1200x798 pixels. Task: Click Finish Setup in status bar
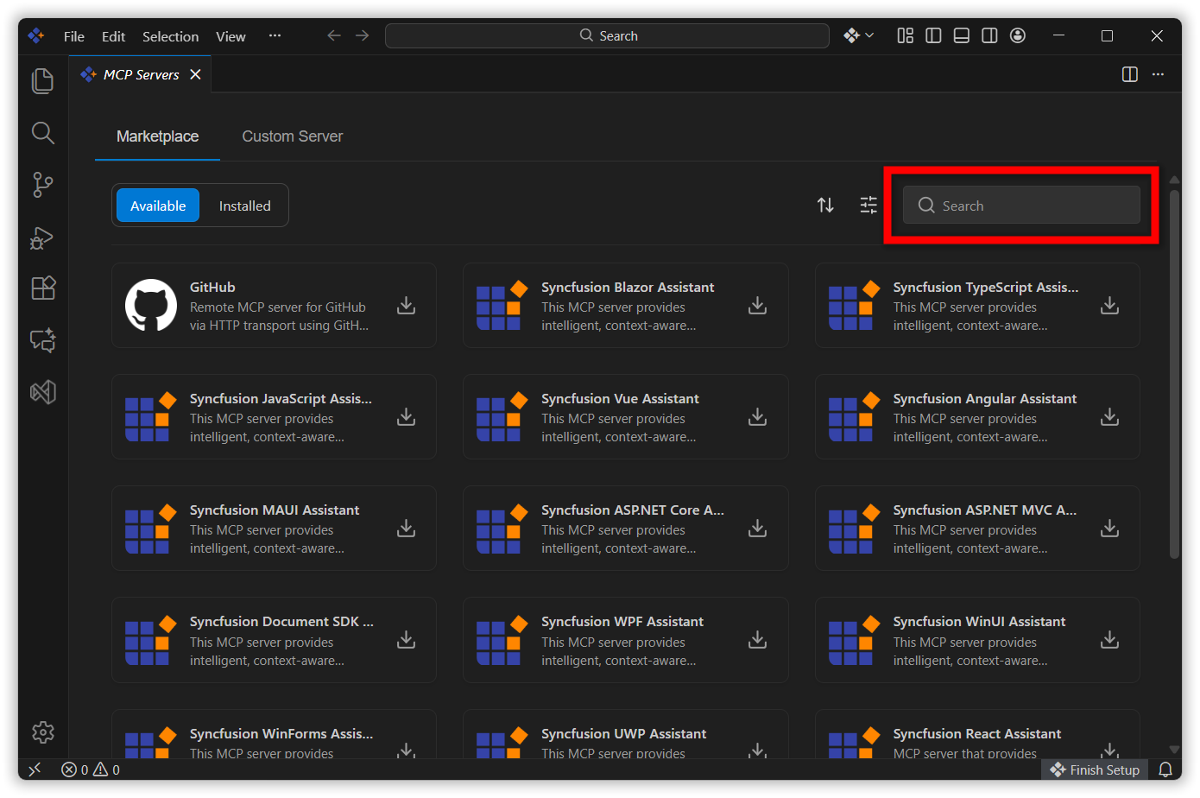coord(1095,769)
